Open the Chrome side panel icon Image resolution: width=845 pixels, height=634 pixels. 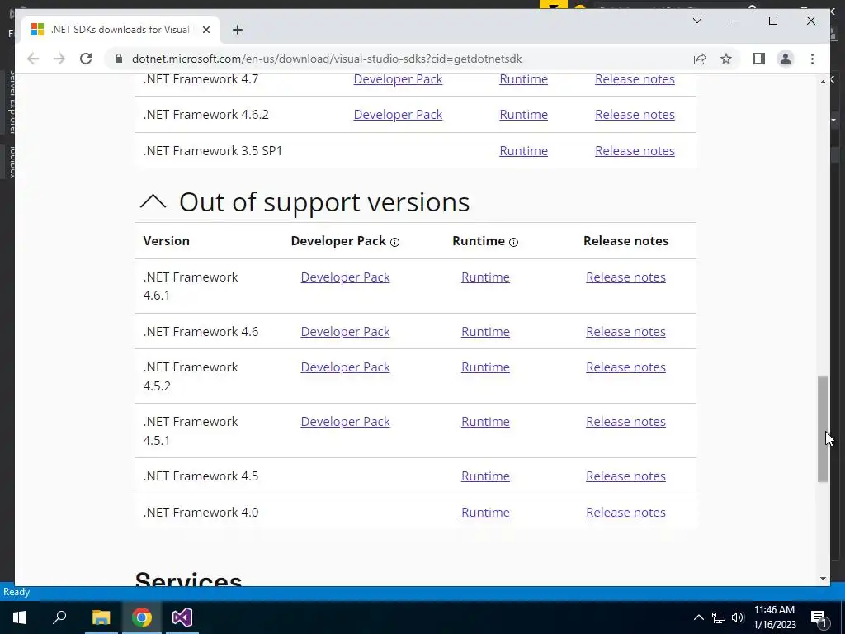point(759,59)
